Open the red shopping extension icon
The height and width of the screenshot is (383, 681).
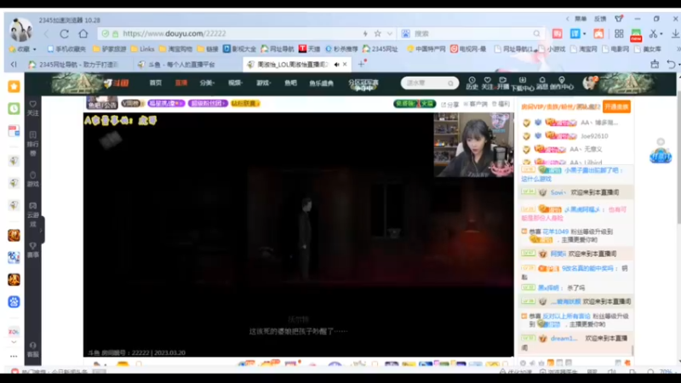point(558,33)
